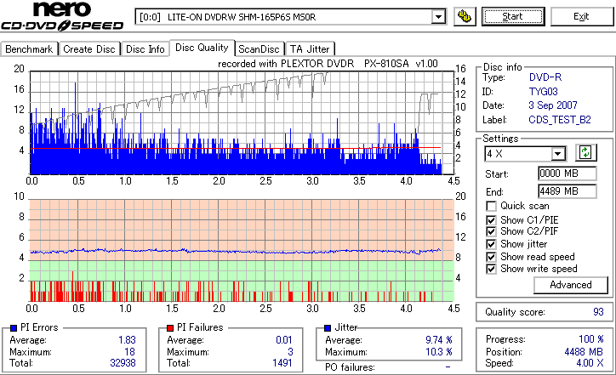Open the Advanced settings button
This screenshot has width=616, height=375.
tap(570, 285)
